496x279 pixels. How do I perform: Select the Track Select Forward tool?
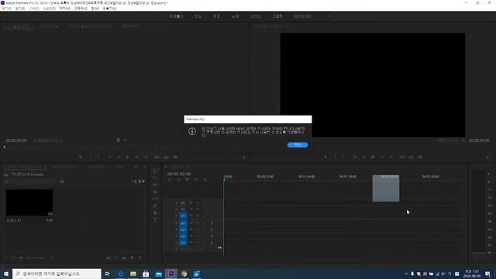pyautogui.click(x=155, y=177)
